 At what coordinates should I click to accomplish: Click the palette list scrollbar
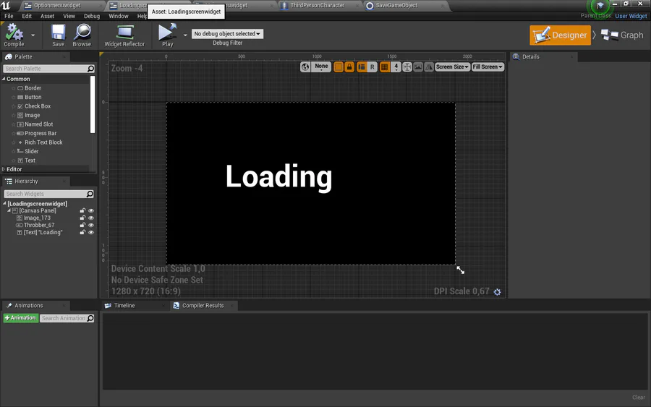(x=93, y=104)
